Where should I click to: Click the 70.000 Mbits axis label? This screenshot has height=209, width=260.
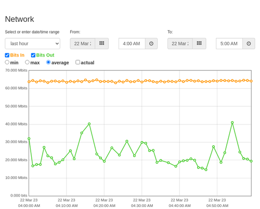pyautogui.click(x=16, y=71)
